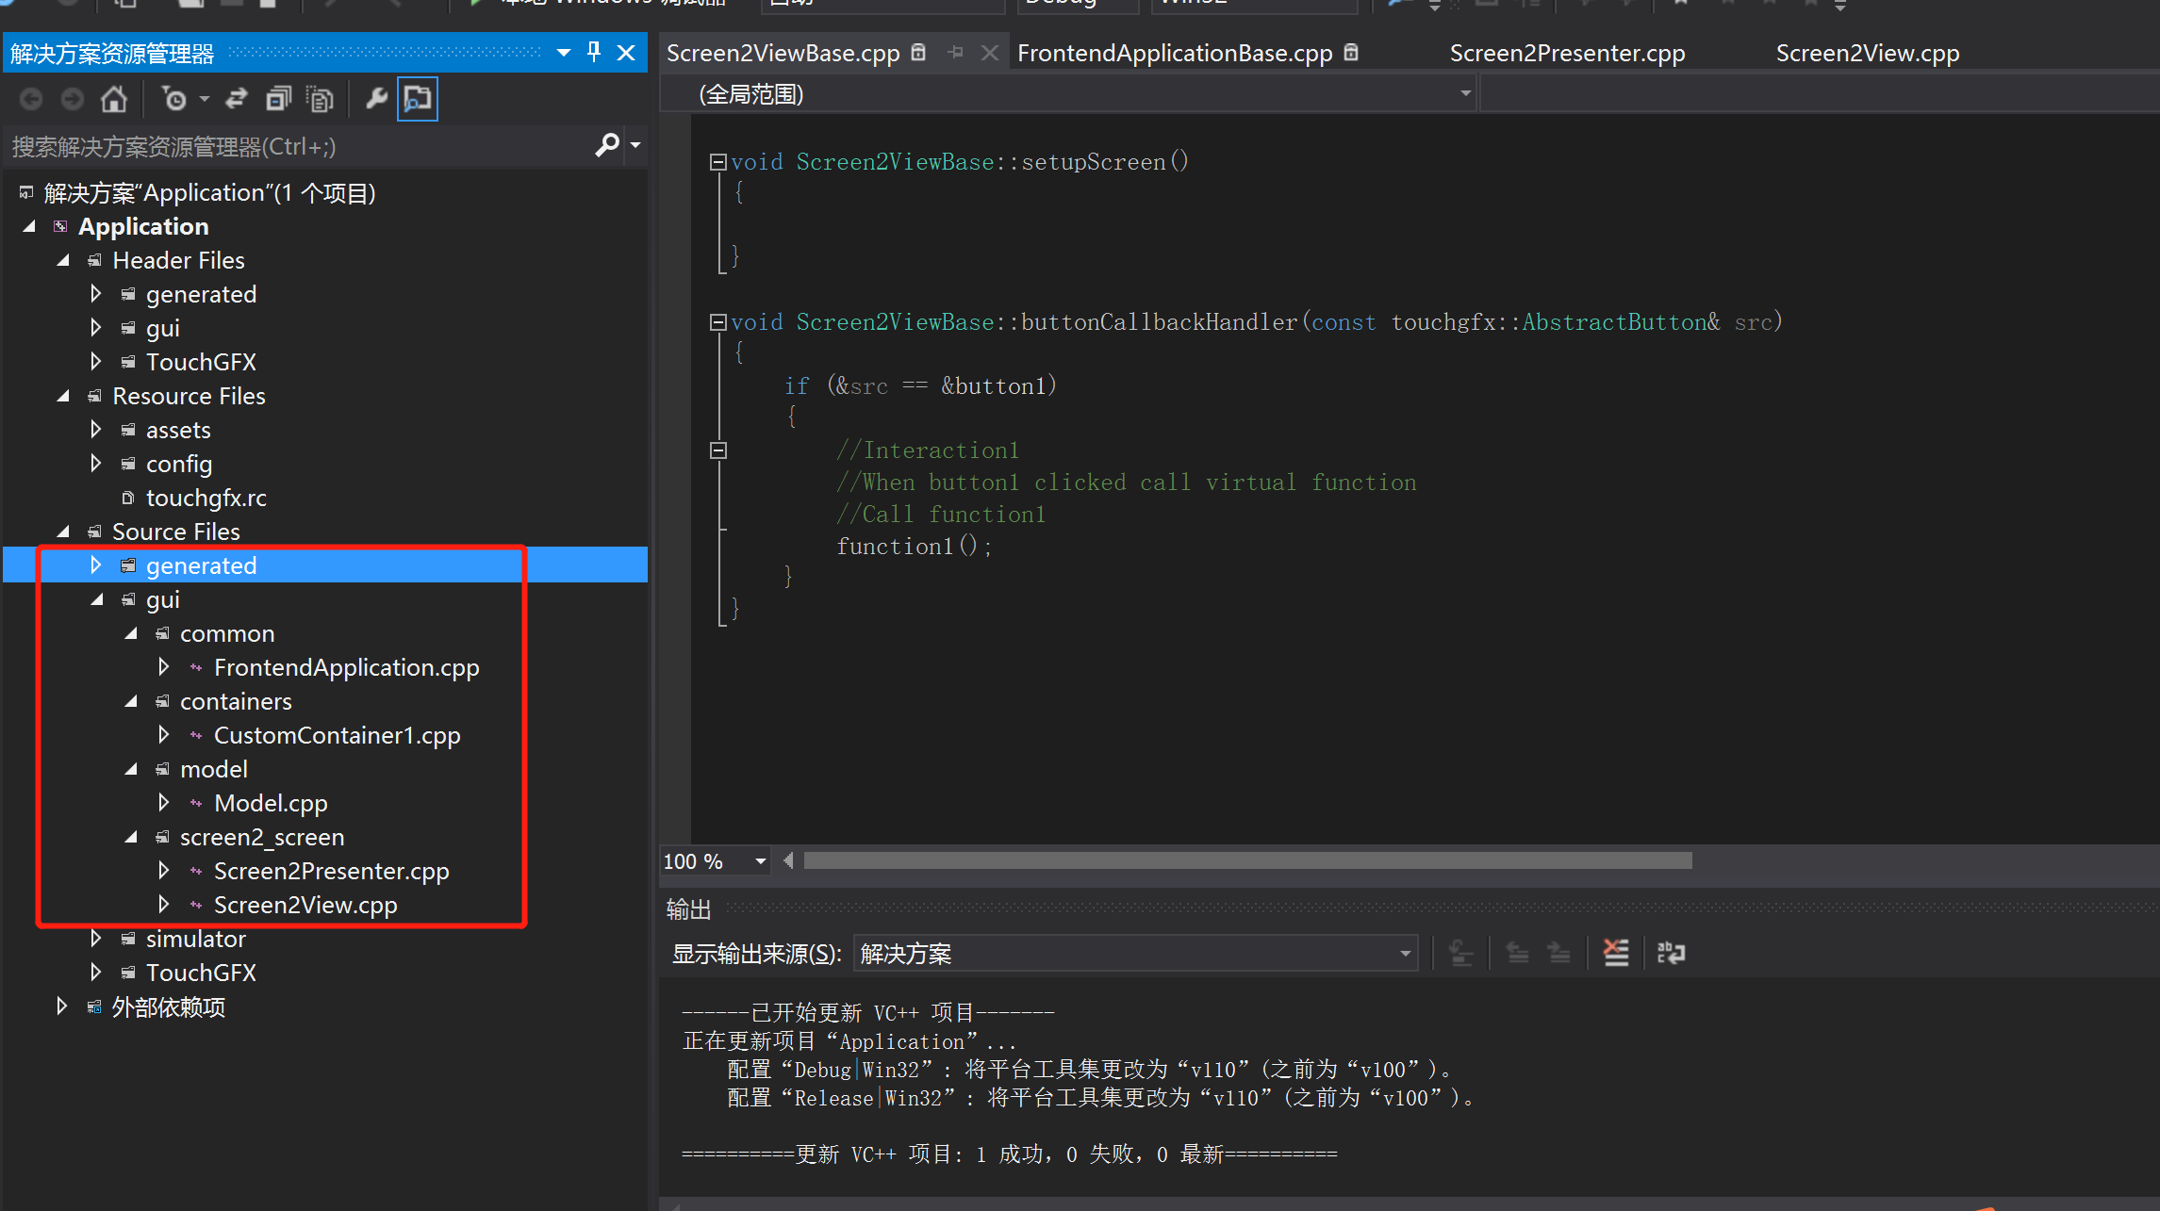Toggle the Preview Selected Items icon
Screen dimensions: 2160x1211
point(418,99)
